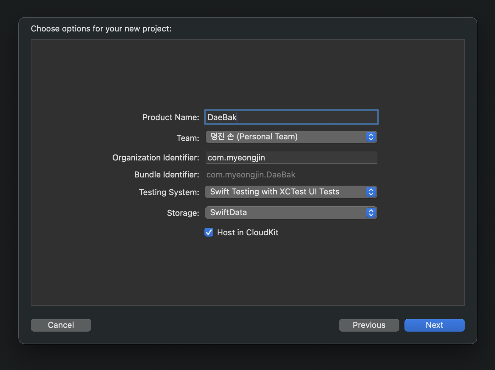495x370 pixels.
Task: Open the Storage dropdown showing SwiftData
Action: click(x=291, y=213)
